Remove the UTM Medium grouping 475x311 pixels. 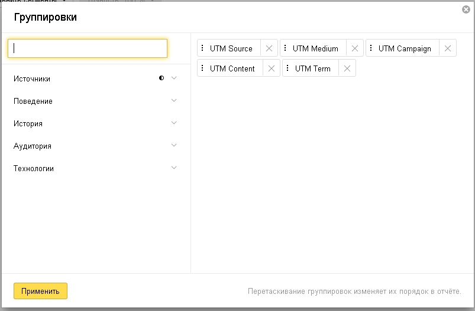(355, 49)
